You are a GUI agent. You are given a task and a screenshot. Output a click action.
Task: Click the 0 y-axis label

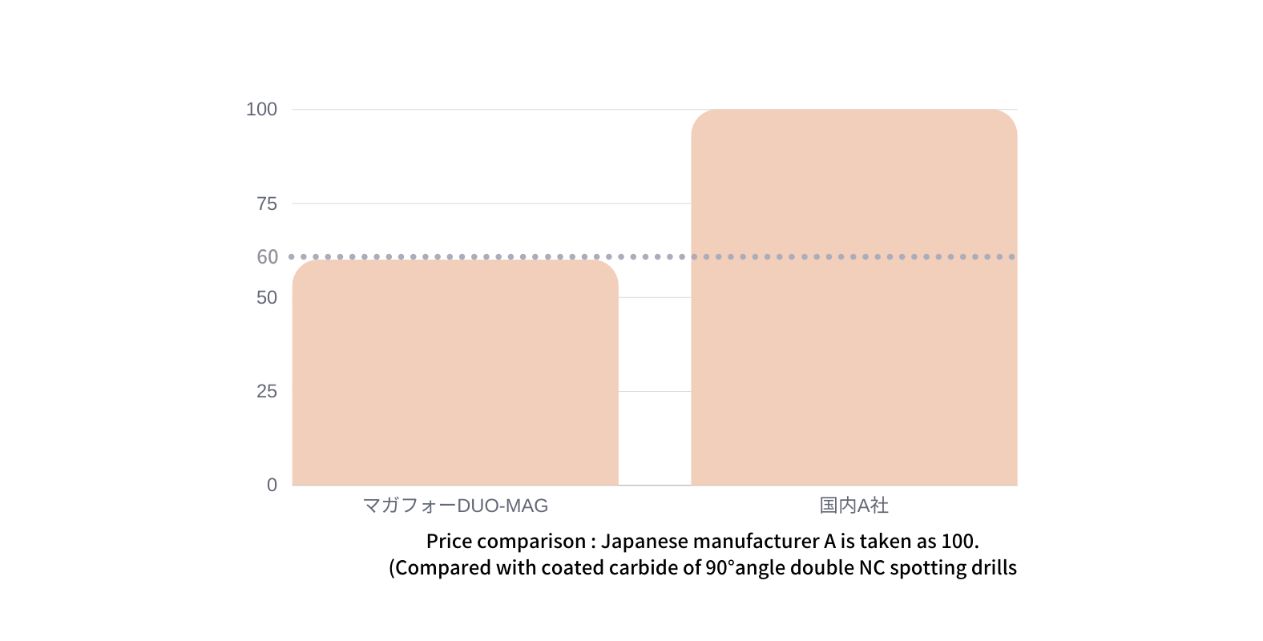click(x=272, y=485)
